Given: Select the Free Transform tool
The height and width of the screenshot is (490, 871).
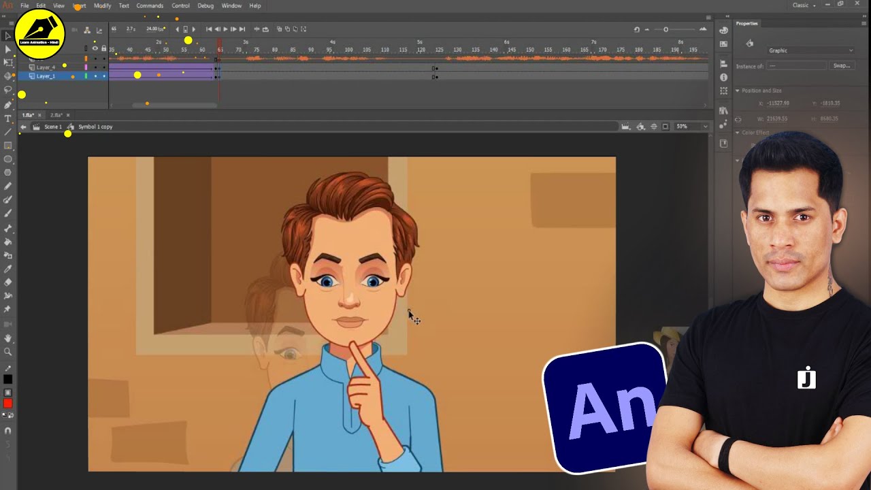Looking at the screenshot, I should (7, 63).
